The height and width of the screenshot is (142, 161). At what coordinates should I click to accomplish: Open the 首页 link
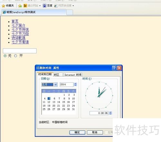point(15,21)
